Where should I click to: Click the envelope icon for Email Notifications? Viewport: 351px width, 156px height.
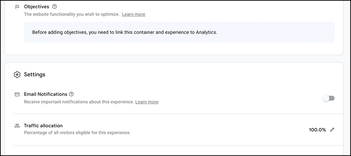[17, 94]
